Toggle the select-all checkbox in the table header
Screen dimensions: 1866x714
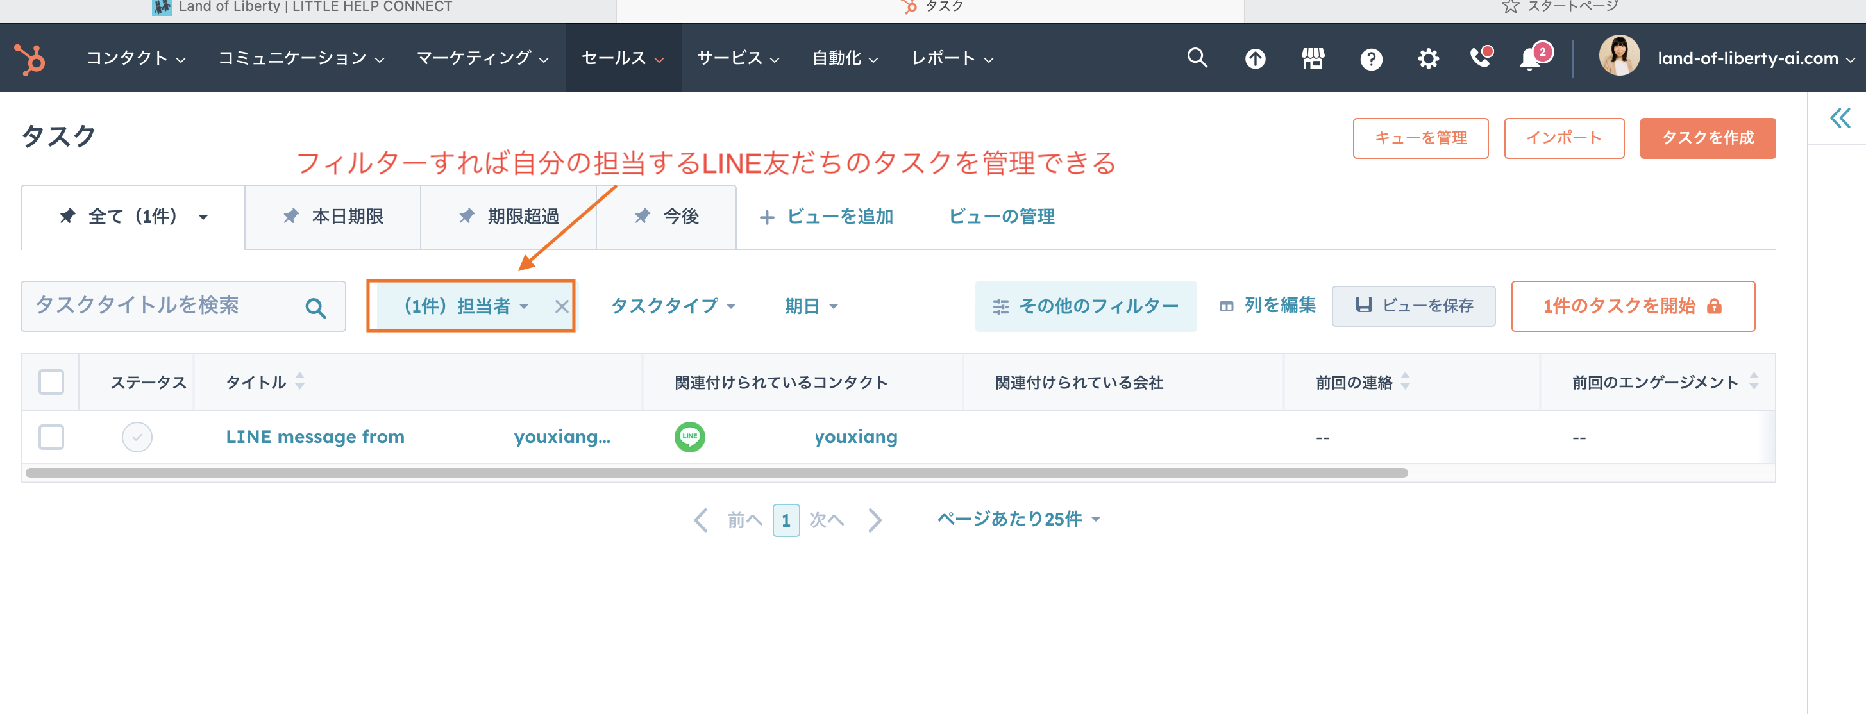coord(50,381)
